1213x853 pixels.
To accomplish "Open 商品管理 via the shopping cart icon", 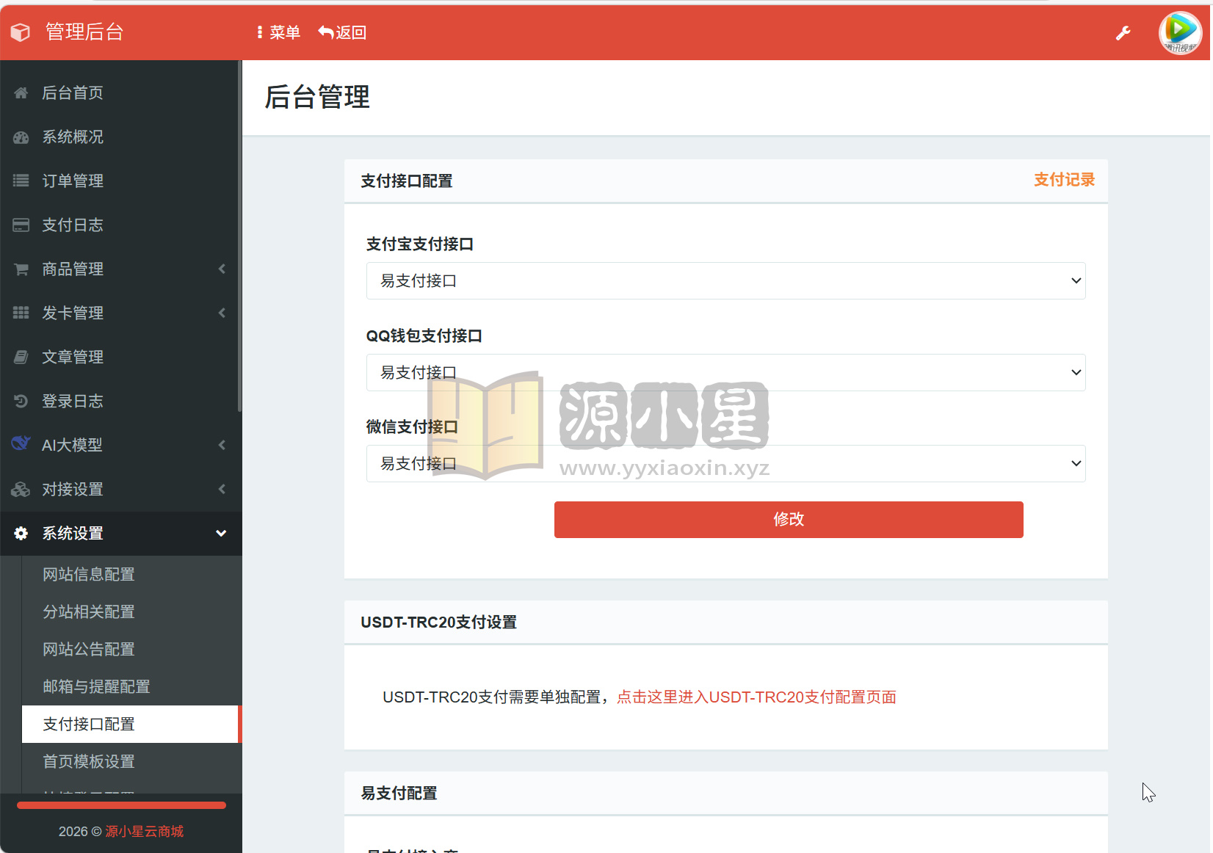I will [21, 269].
